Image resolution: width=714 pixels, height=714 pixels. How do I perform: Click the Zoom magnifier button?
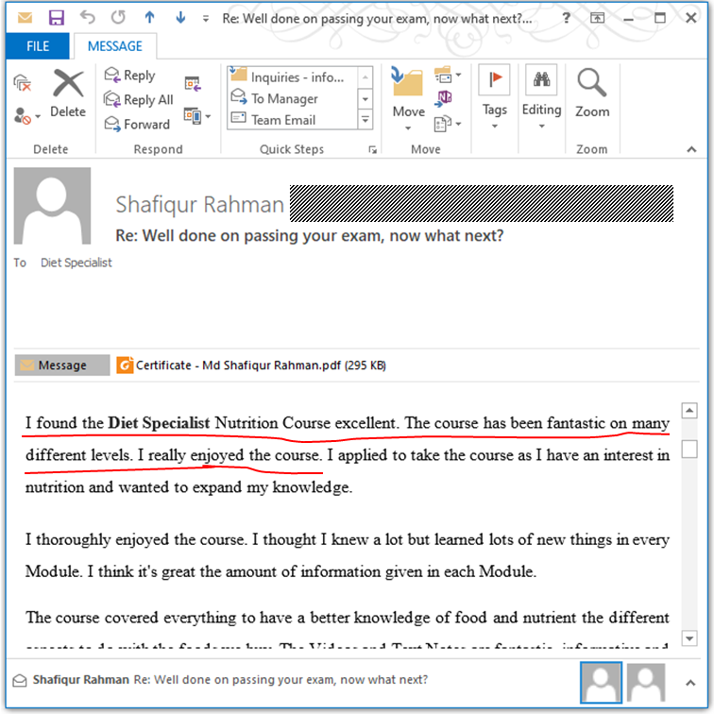(591, 93)
